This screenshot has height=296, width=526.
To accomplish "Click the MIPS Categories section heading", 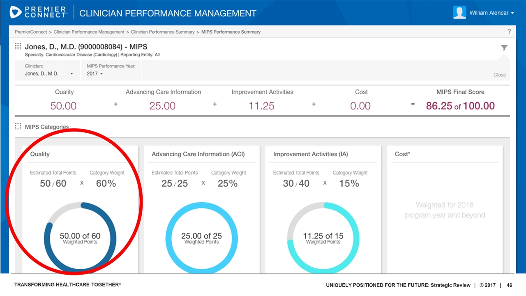I will click(x=47, y=127).
